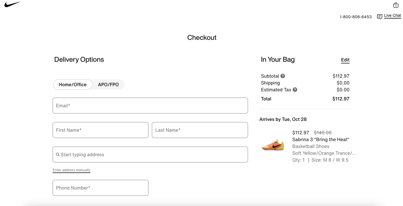
Task: Click the Basketball Shoes label
Action: 311,146
